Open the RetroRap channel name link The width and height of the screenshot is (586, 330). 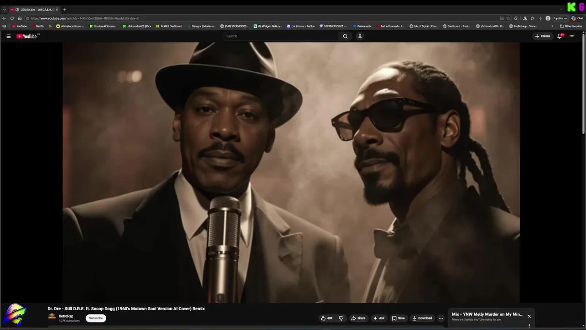tap(66, 316)
